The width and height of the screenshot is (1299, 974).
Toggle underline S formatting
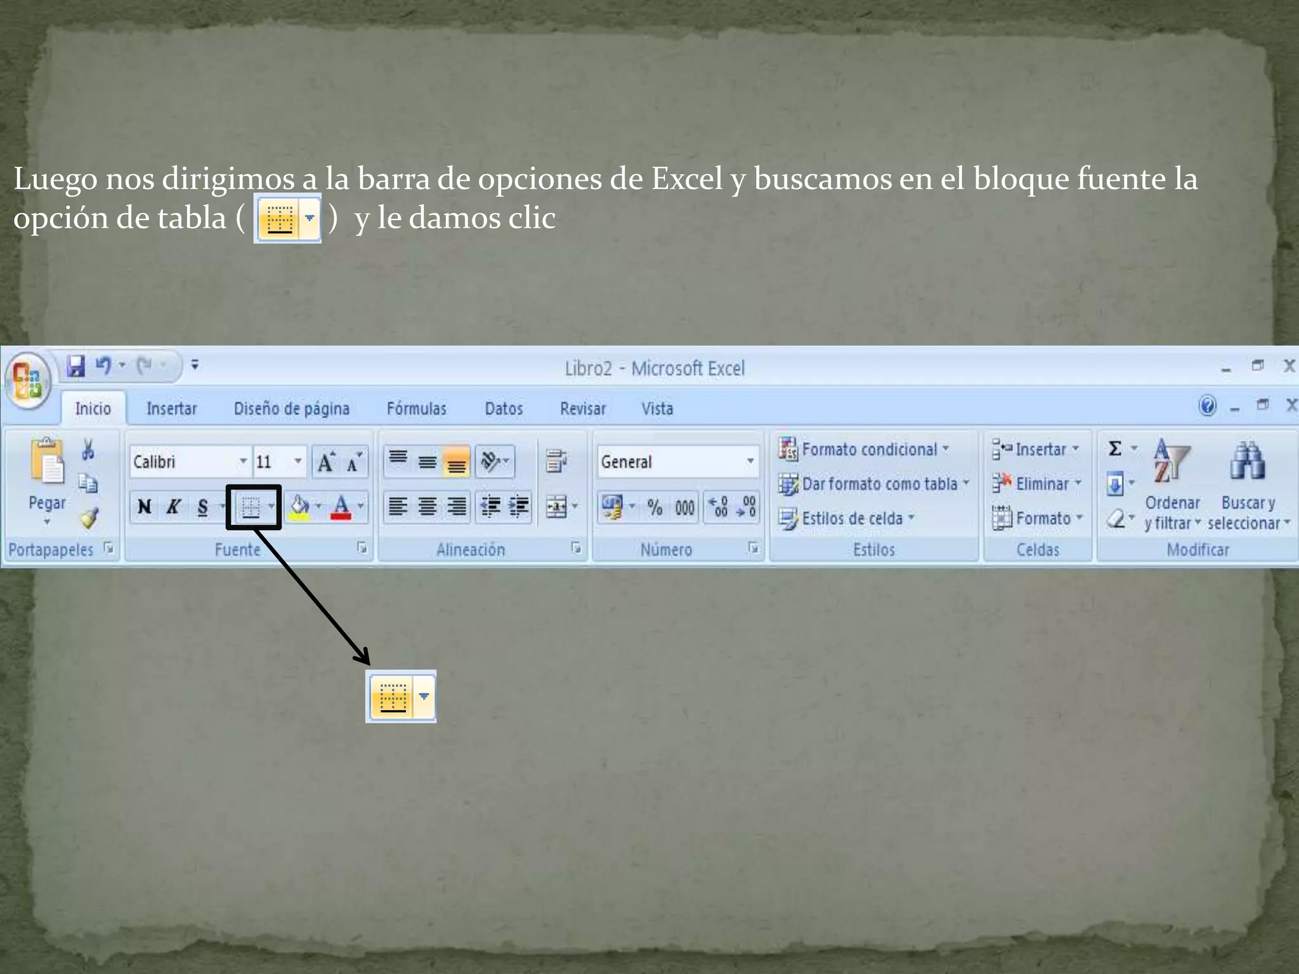click(203, 507)
